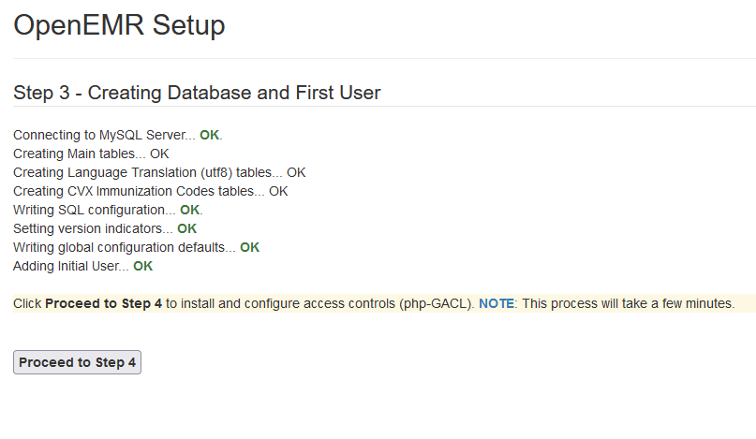
Task: Click the green OK after SQL configuration
Action: click(x=189, y=210)
